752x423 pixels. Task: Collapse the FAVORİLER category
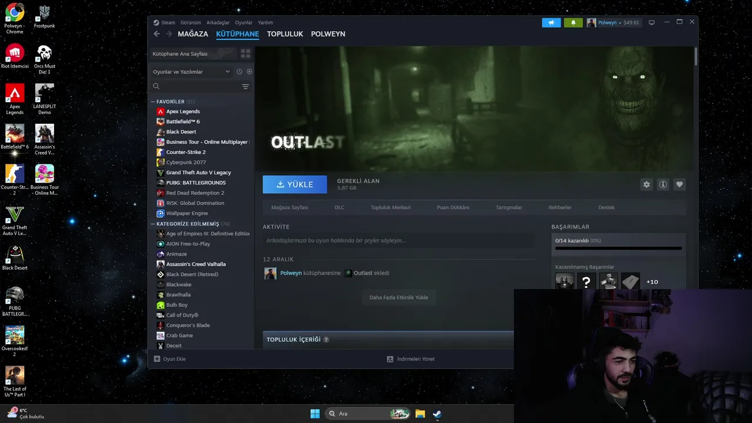tap(153, 102)
